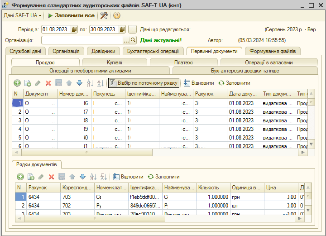
Task: Add a new row in the documents table
Action: click(x=17, y=83)
